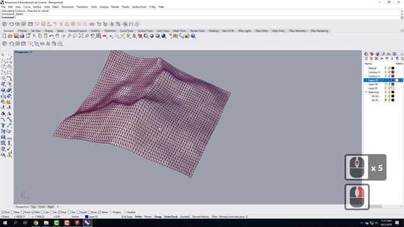Toggle SmartTrack in status bar
Image resolution: width=404 pixels, height=227 pixels.
click(x=171, y=217)
